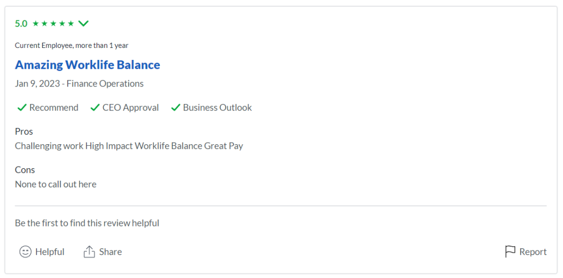Click the Report link text
The image size is (563, 278).
533,252
